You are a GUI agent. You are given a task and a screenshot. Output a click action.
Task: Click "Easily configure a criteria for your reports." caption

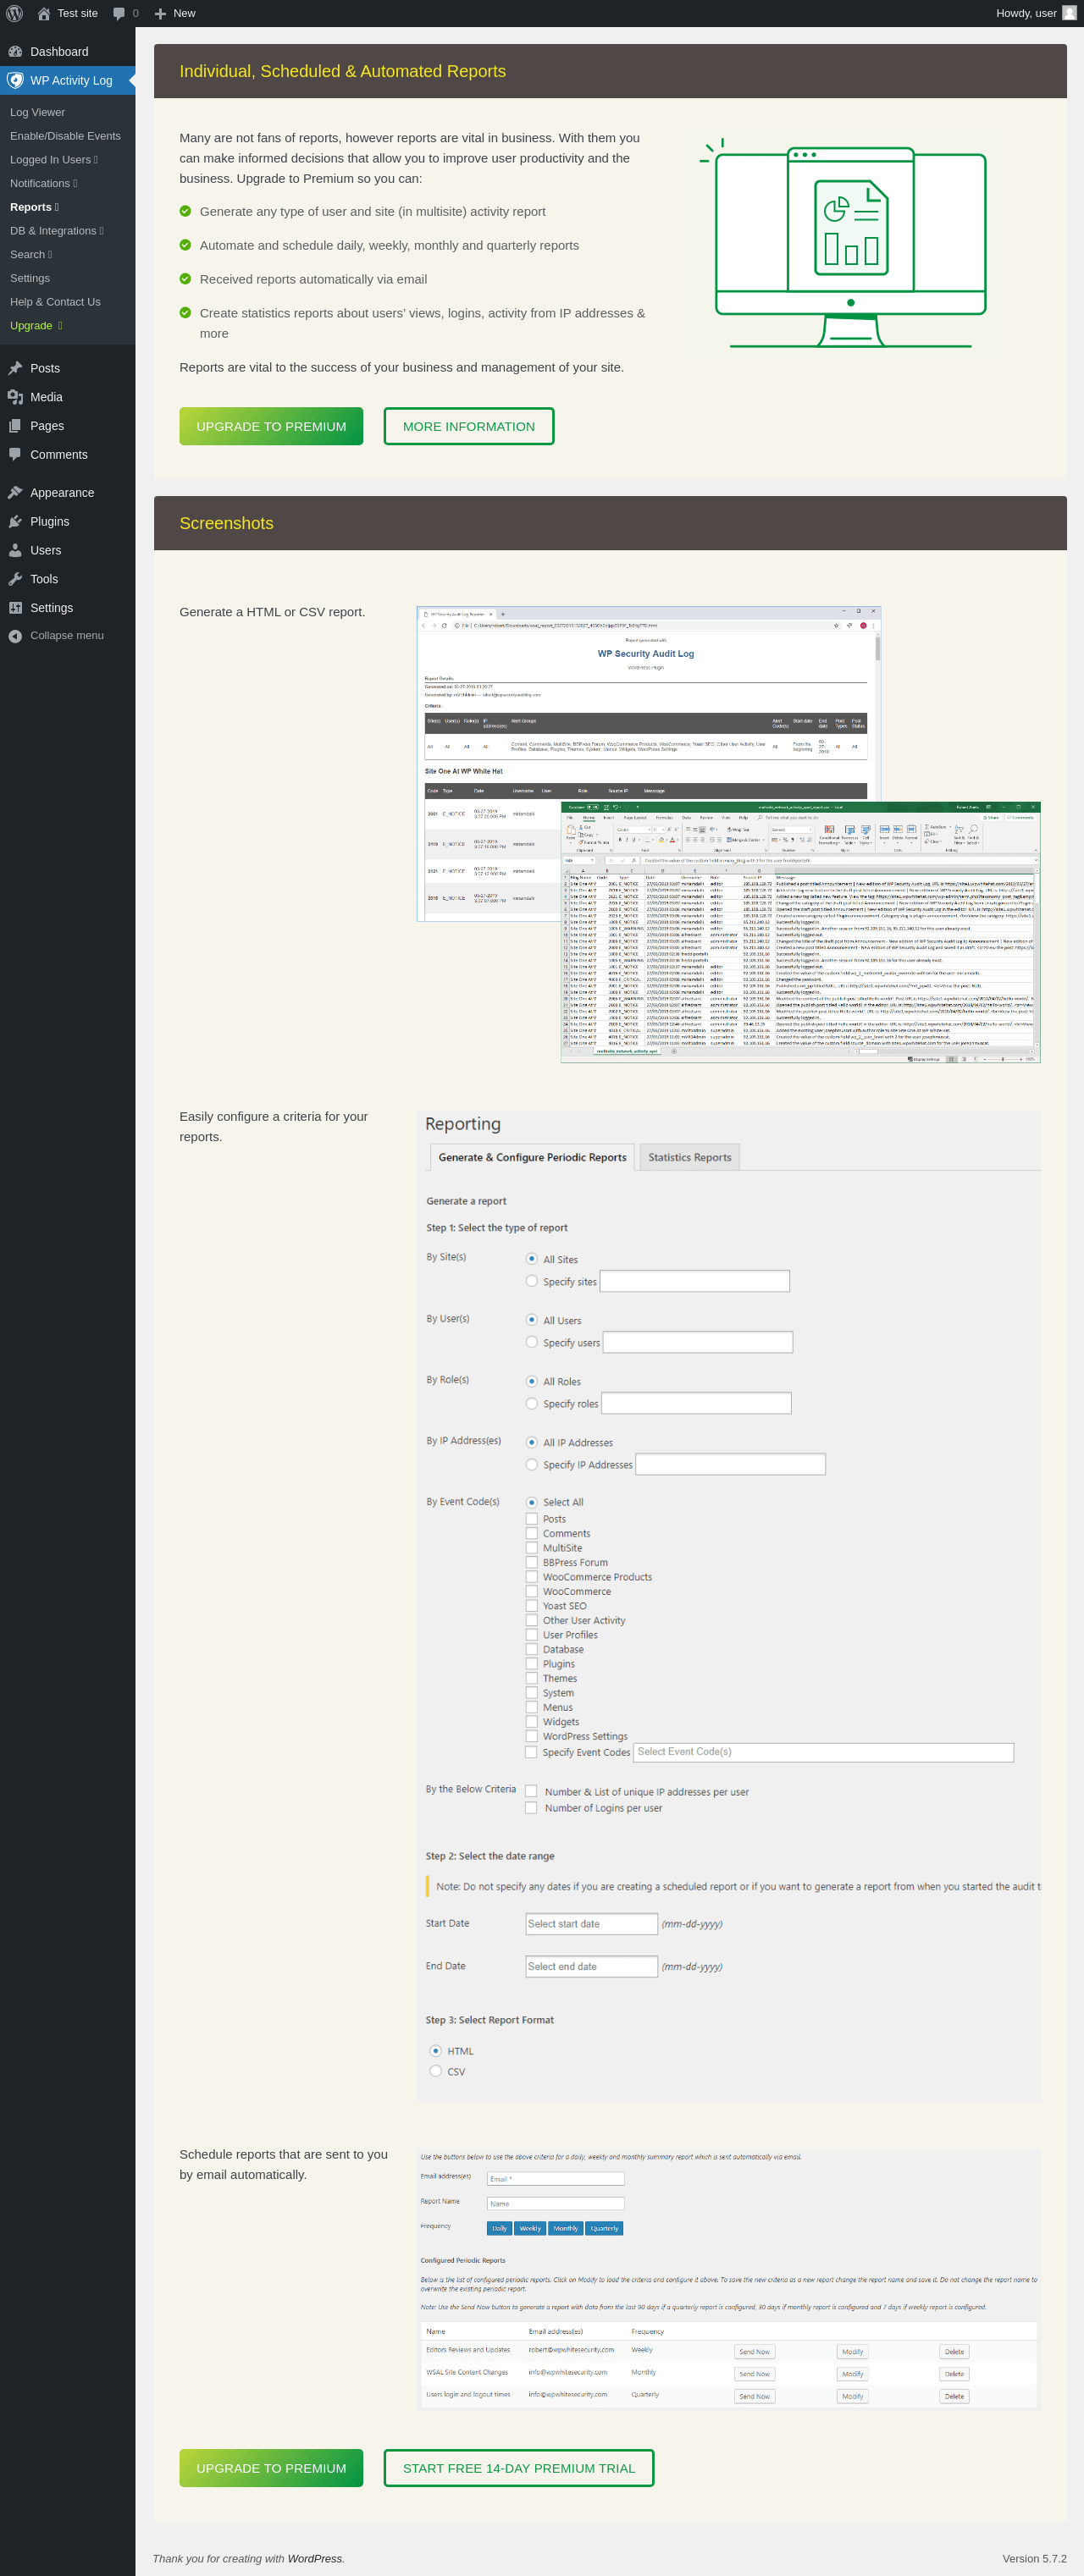pyautogui.click(x=274, y=1126)
